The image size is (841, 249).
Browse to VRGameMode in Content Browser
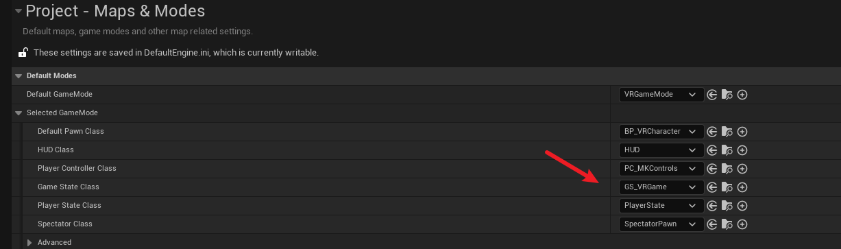tap(727, 95)
